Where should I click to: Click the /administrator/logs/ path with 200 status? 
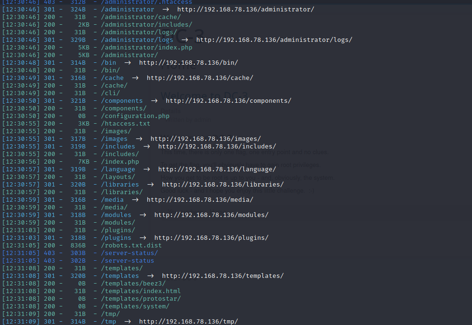pyautogui.click(x=139, y=32)
